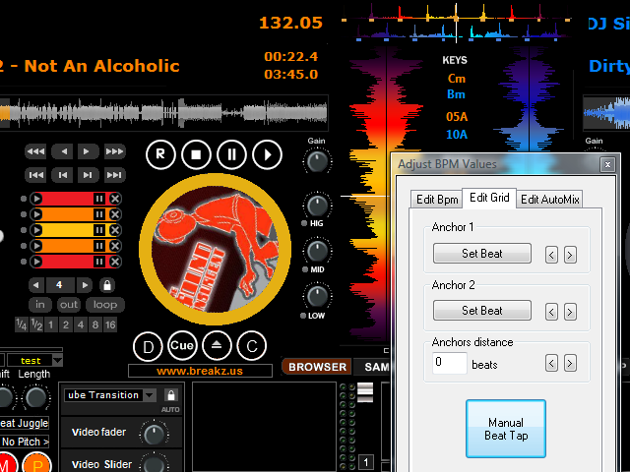Click Set Beat for Anchor 1
630x472 pixels.
click(482, 254)
